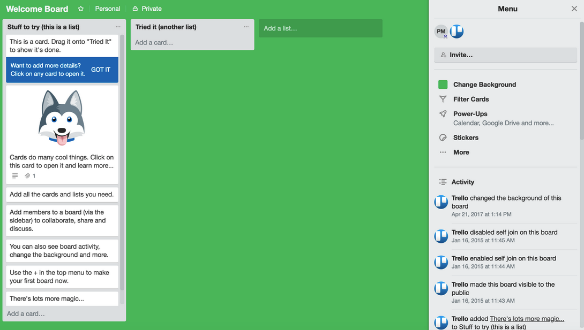Screen dimensions: 584x330
Task: Click the Invite... button
Action: point(505,55)
